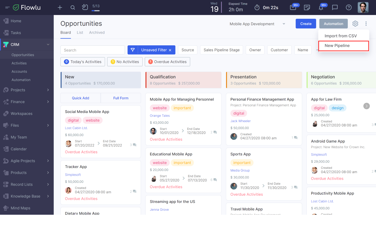Click the arrow button on the App for Law Firm card
The width and height of the screenshot is (376, 229).
366,106
